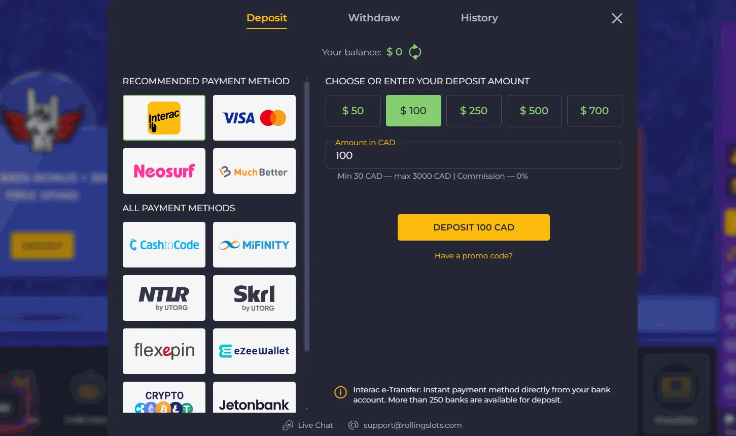Viewport: 736px width, 436px height.
Task: Pick NTLR by UTORG tile
Action: click(164, 298)
